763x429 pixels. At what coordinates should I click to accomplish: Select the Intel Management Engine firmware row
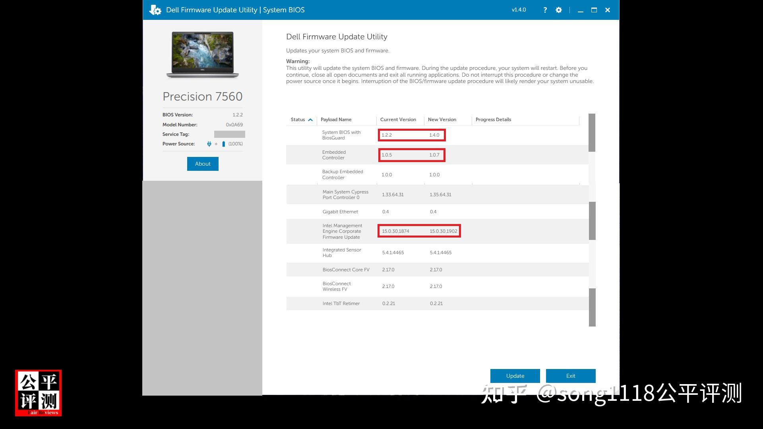click(x=342, y=231)
